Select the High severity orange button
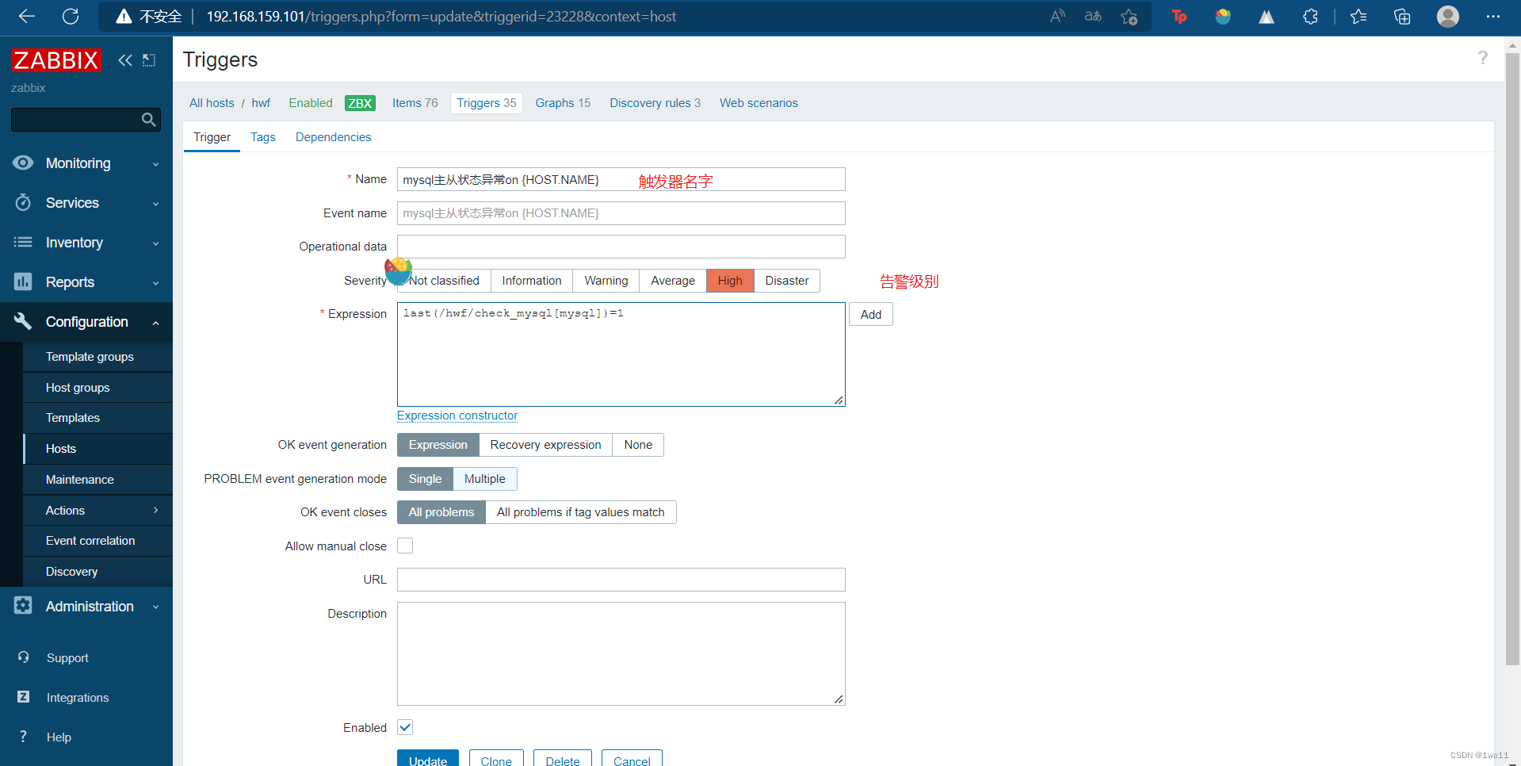This screenshot has width=1521, height=766. [x=730, y=281]
